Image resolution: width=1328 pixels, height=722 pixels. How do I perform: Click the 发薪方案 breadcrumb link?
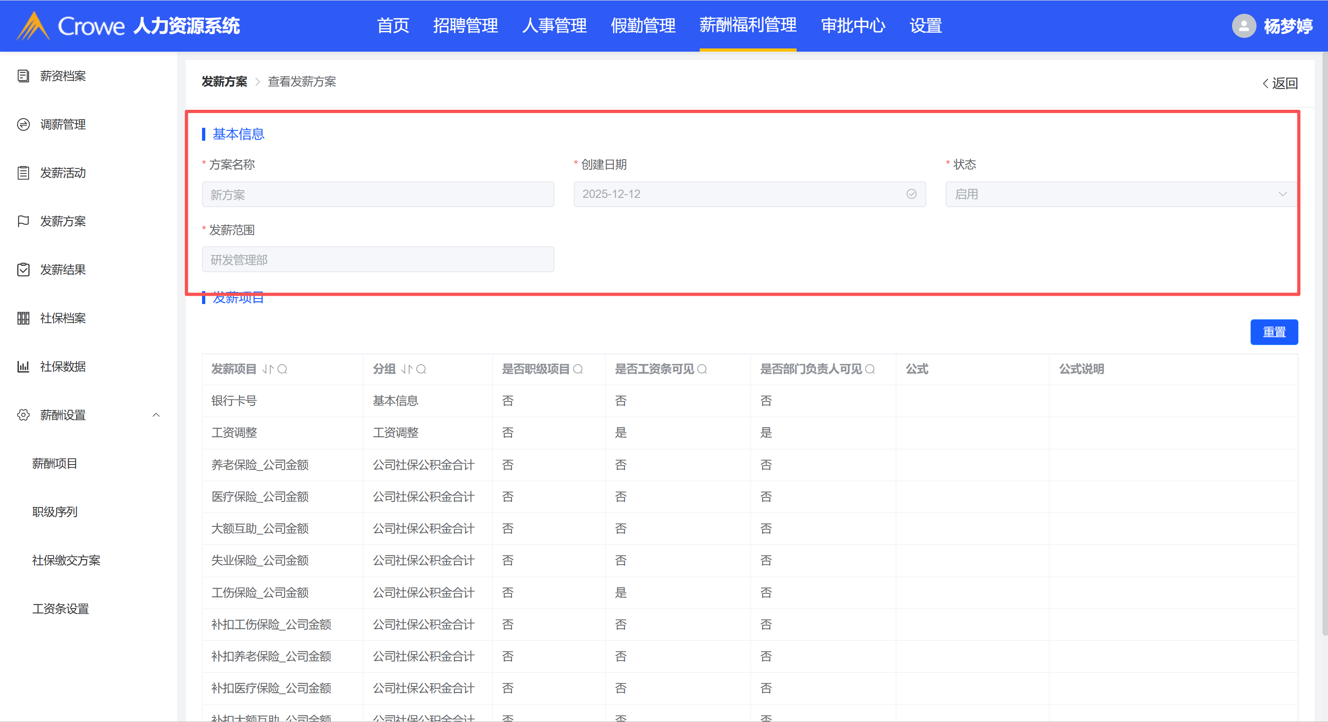tap(224, 82)
